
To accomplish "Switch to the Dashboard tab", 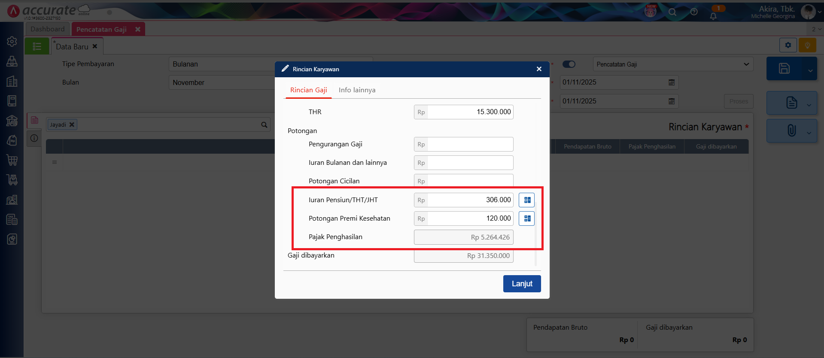I will coord(48,29).
